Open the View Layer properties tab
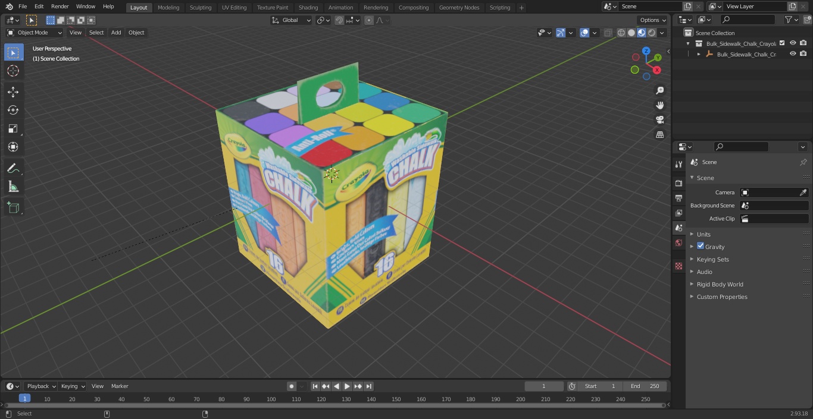The height and width of the screenshot is (419, 813). tap(678, 213)
